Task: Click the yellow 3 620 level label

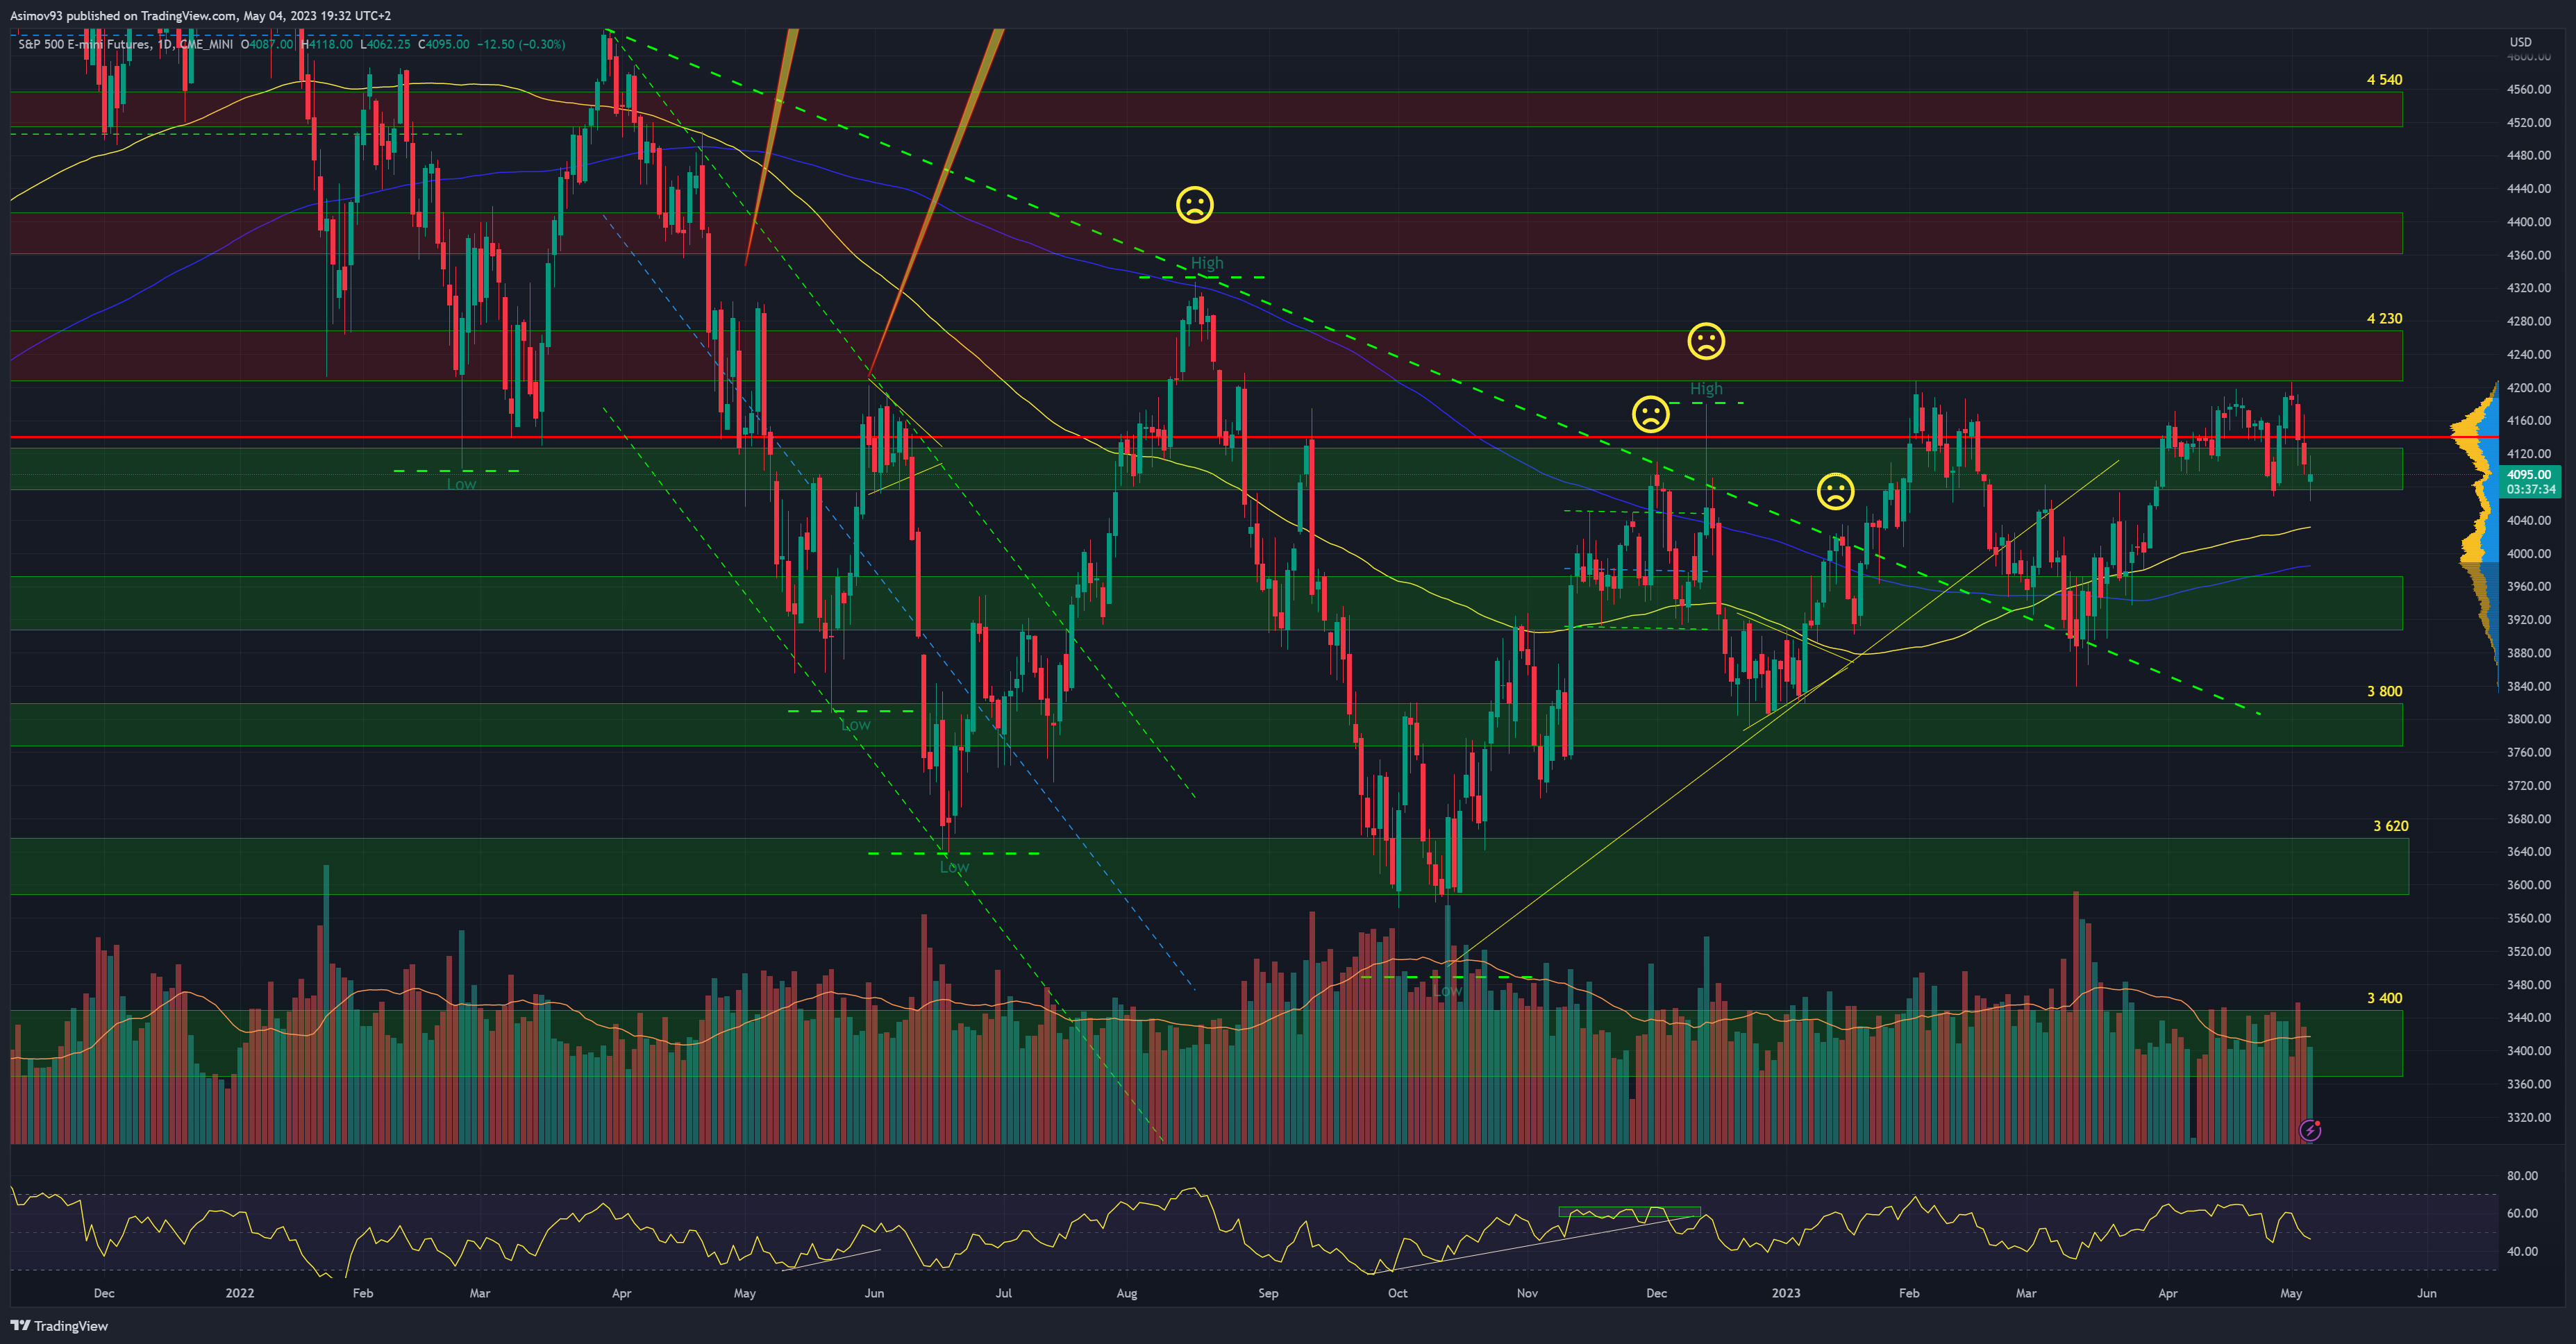Action: (x=2390, y=826)
